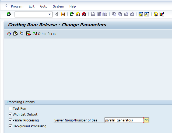Click the Server Group/Number of Ses label
Screen dimensions: 172x133
pos(76,120)
